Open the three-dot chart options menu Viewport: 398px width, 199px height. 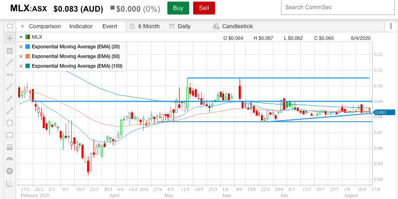click(391, 26)
